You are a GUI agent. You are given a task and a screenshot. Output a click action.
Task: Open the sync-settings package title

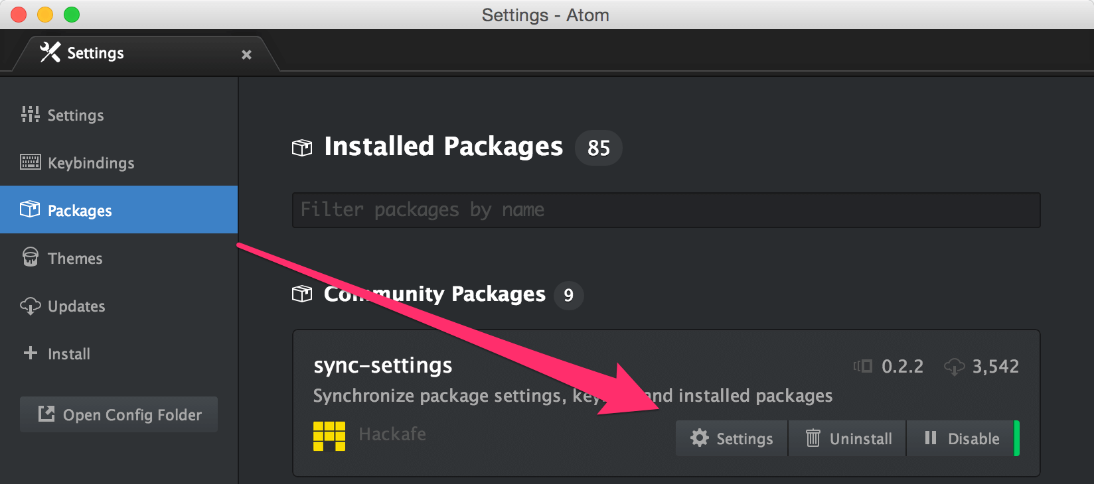383,365
